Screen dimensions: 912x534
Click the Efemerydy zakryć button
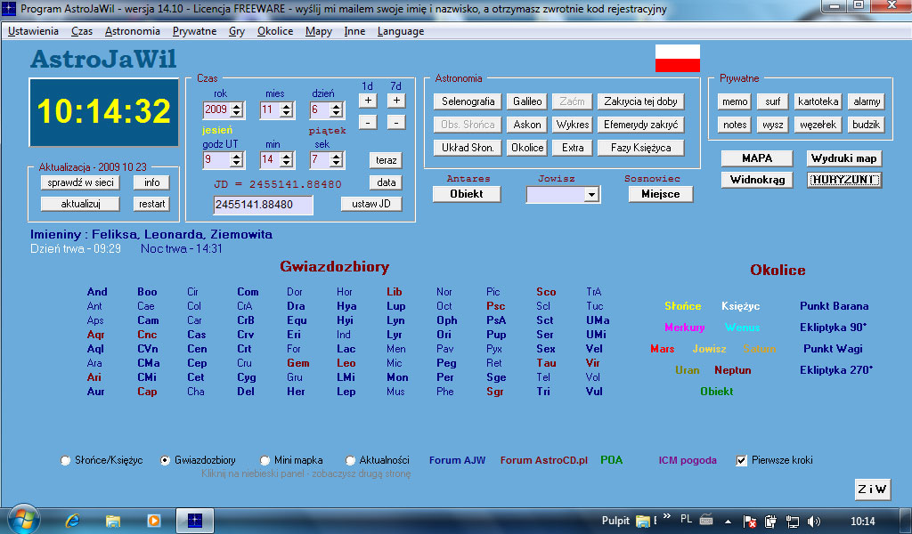(x=640, y=125)
